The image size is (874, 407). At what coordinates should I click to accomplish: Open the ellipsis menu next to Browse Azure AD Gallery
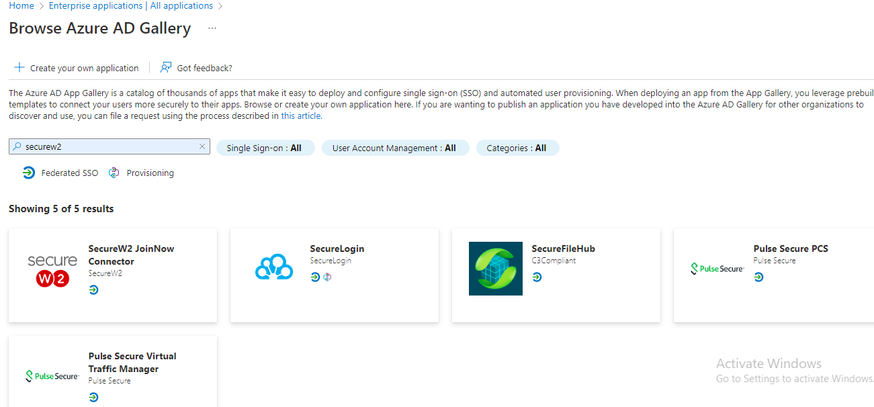point(212,28)
